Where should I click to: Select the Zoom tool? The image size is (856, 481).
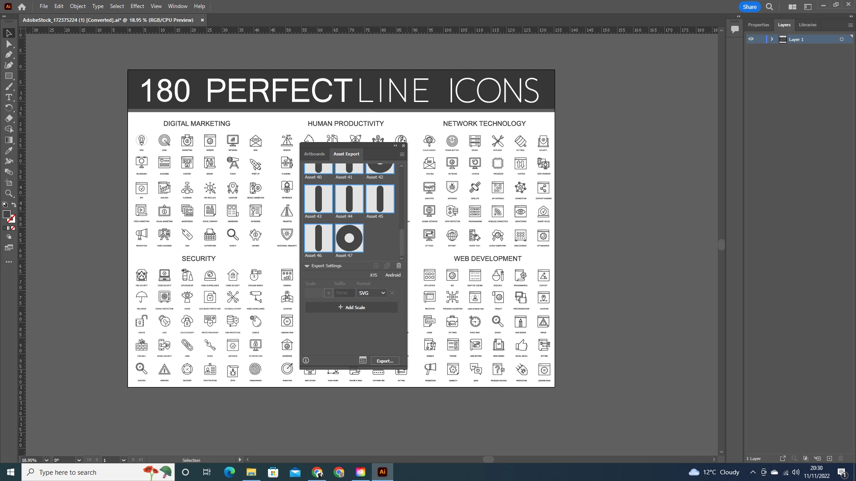coord(8,193)
